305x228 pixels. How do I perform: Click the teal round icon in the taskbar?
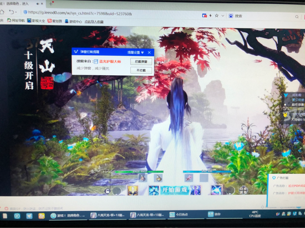[x=17, y=216]
